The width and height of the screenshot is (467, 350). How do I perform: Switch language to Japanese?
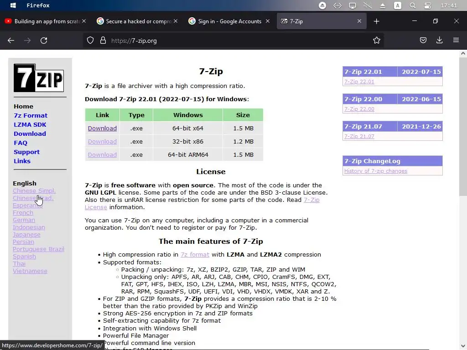point(26,235)
